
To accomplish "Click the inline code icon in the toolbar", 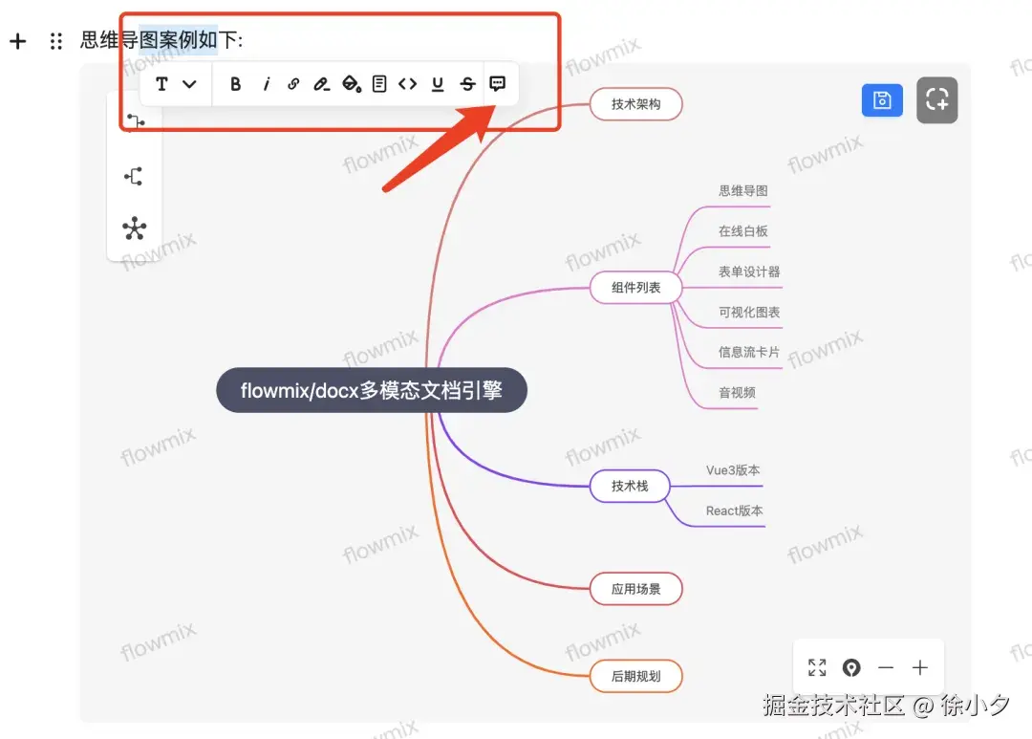I will click(x=407, y=84).
